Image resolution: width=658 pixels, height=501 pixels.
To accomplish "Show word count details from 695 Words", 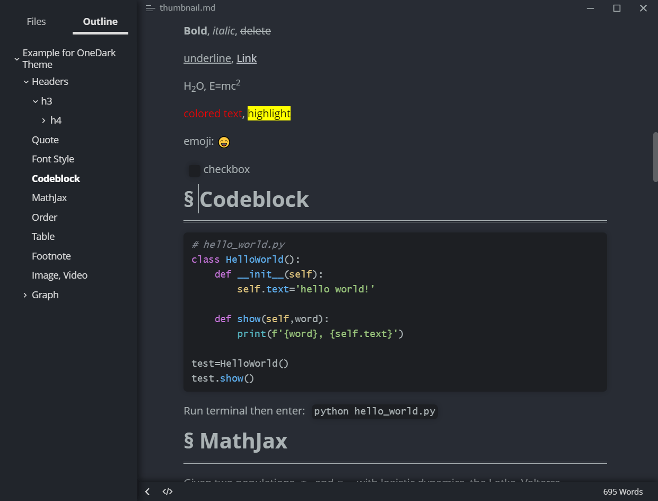I will 622,491.
